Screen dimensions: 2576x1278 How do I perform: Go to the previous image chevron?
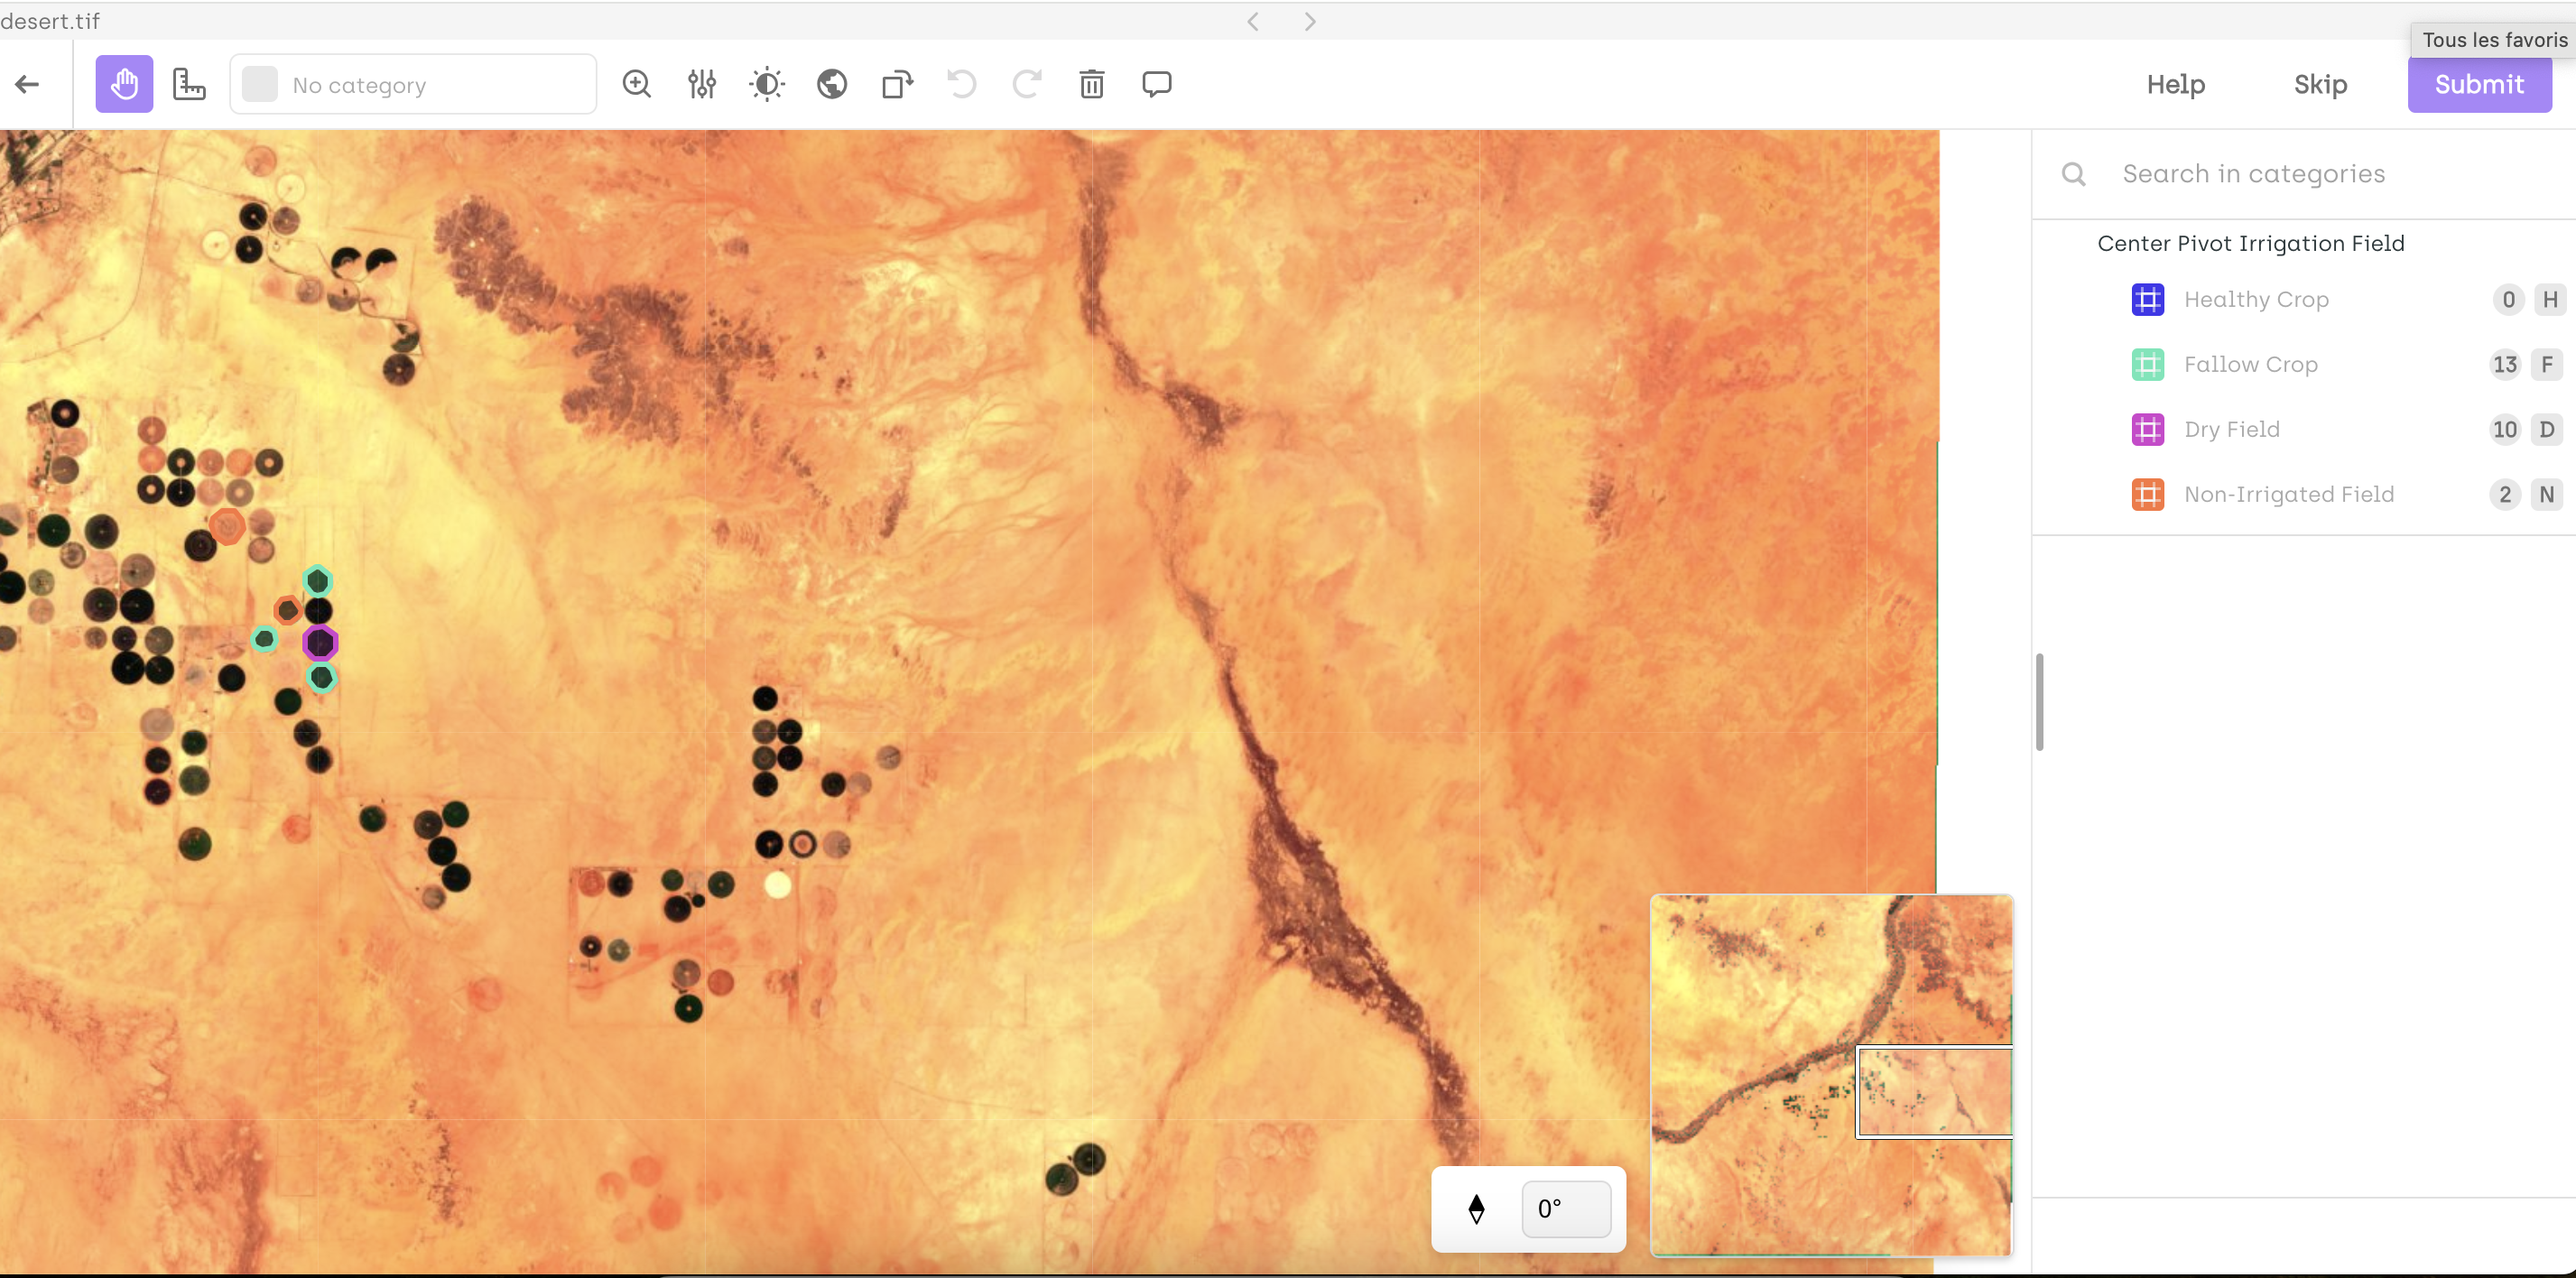(x=1253, y=21)
